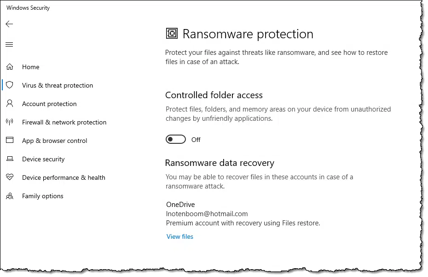Select App & browser control item
This screenshot has width=428, height=277.
[x=55, y=141]
